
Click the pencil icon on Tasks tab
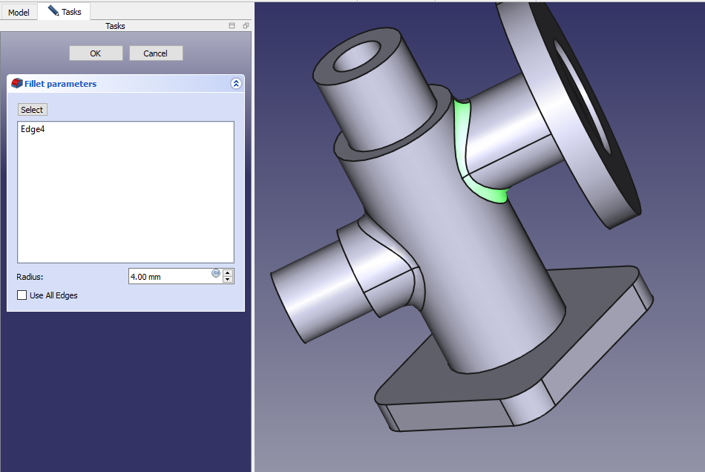tap(53, 11)
